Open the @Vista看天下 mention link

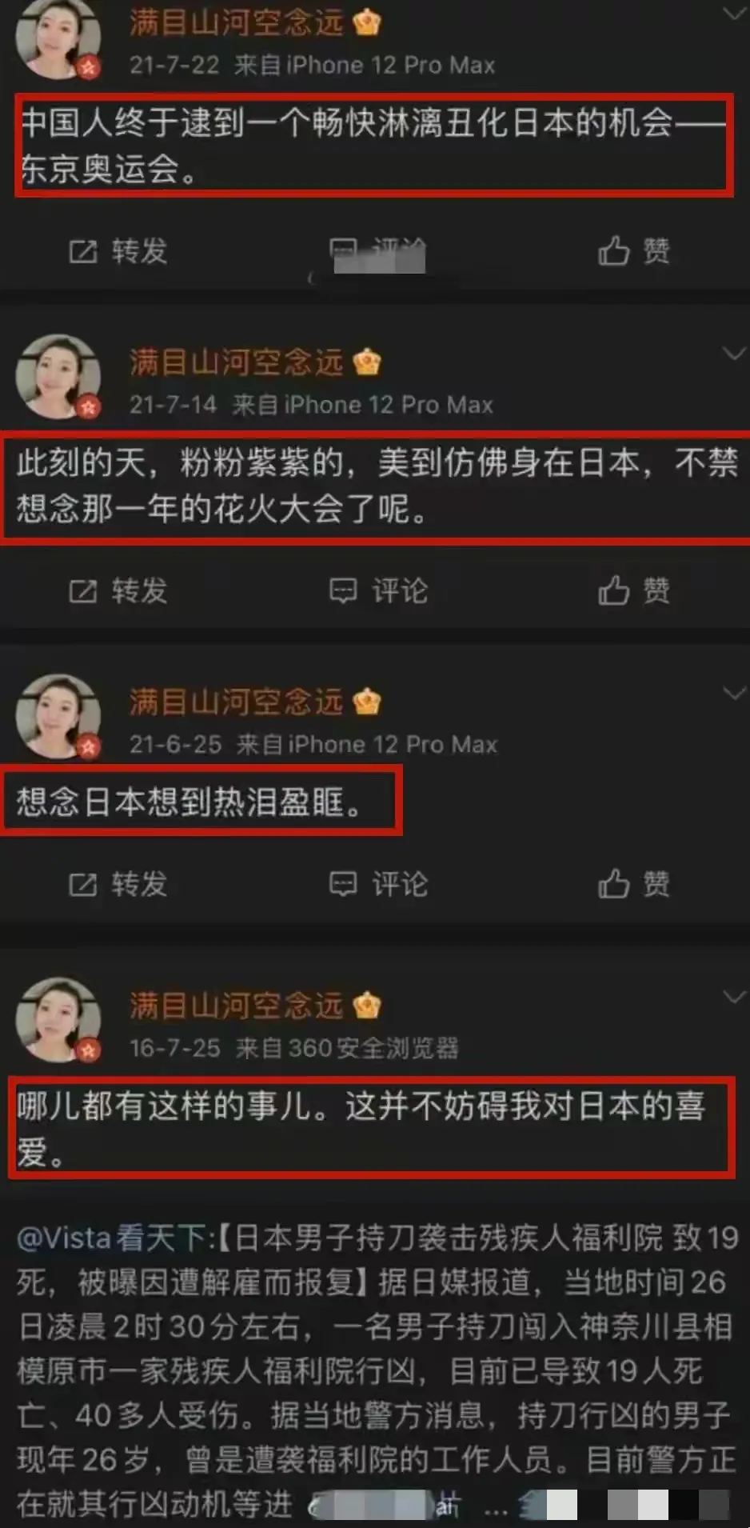pos(115,1238)
